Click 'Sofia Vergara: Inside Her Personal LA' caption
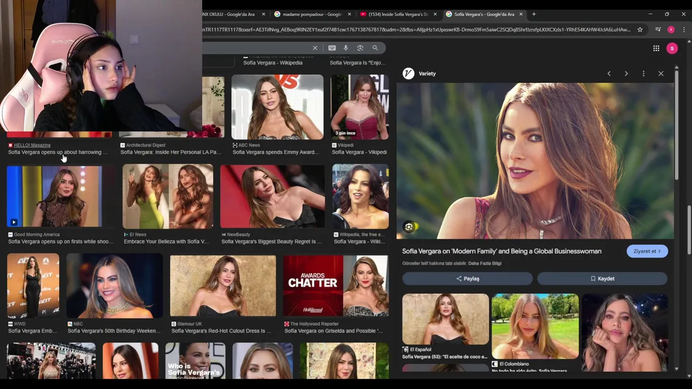Image resolution: width=692 pixels, height=389 pixels. click(x=170, y=152)
